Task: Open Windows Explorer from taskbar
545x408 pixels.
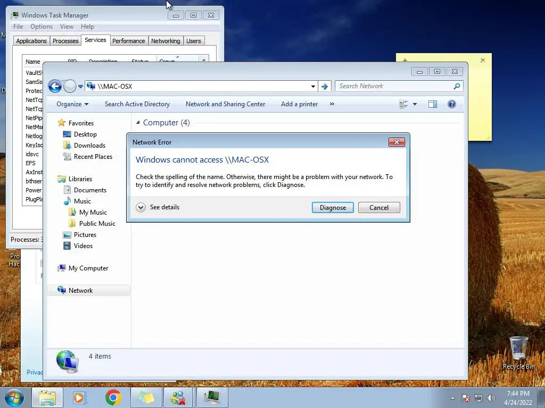Action: click(x=47, y=397)
